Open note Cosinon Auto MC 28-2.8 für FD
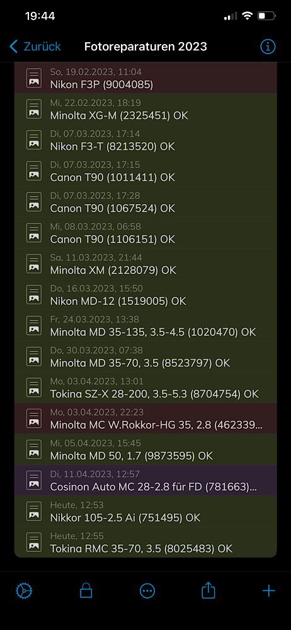Screen dimensions: 291x630 [145, 480]
